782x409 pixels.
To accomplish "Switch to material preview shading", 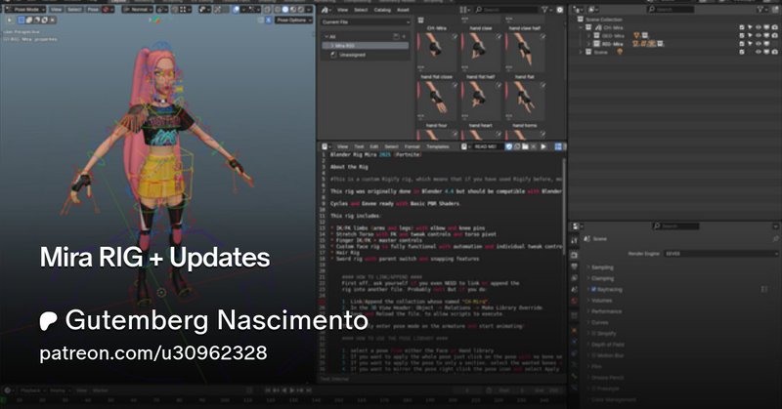I will pos(293,10).
